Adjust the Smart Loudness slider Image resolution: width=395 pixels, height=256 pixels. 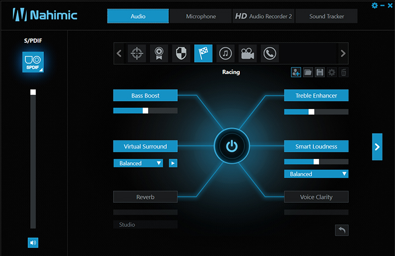pyautogui.click(x=316, y=162)
